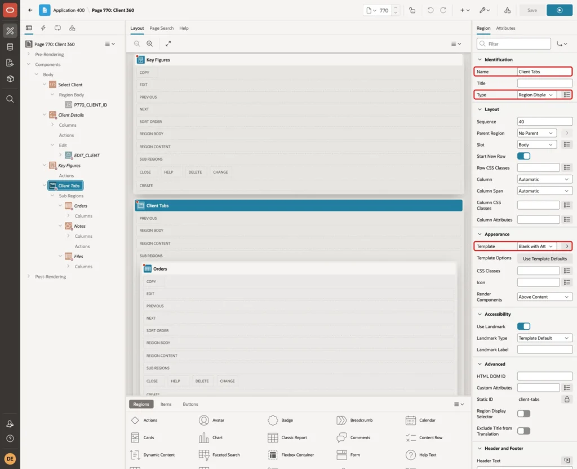Switch to the gallery Buttons tab
The width and height of the screenshot is (577, 469).
190,404
